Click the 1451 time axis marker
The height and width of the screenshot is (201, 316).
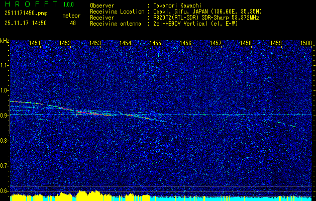click(35, 43)
